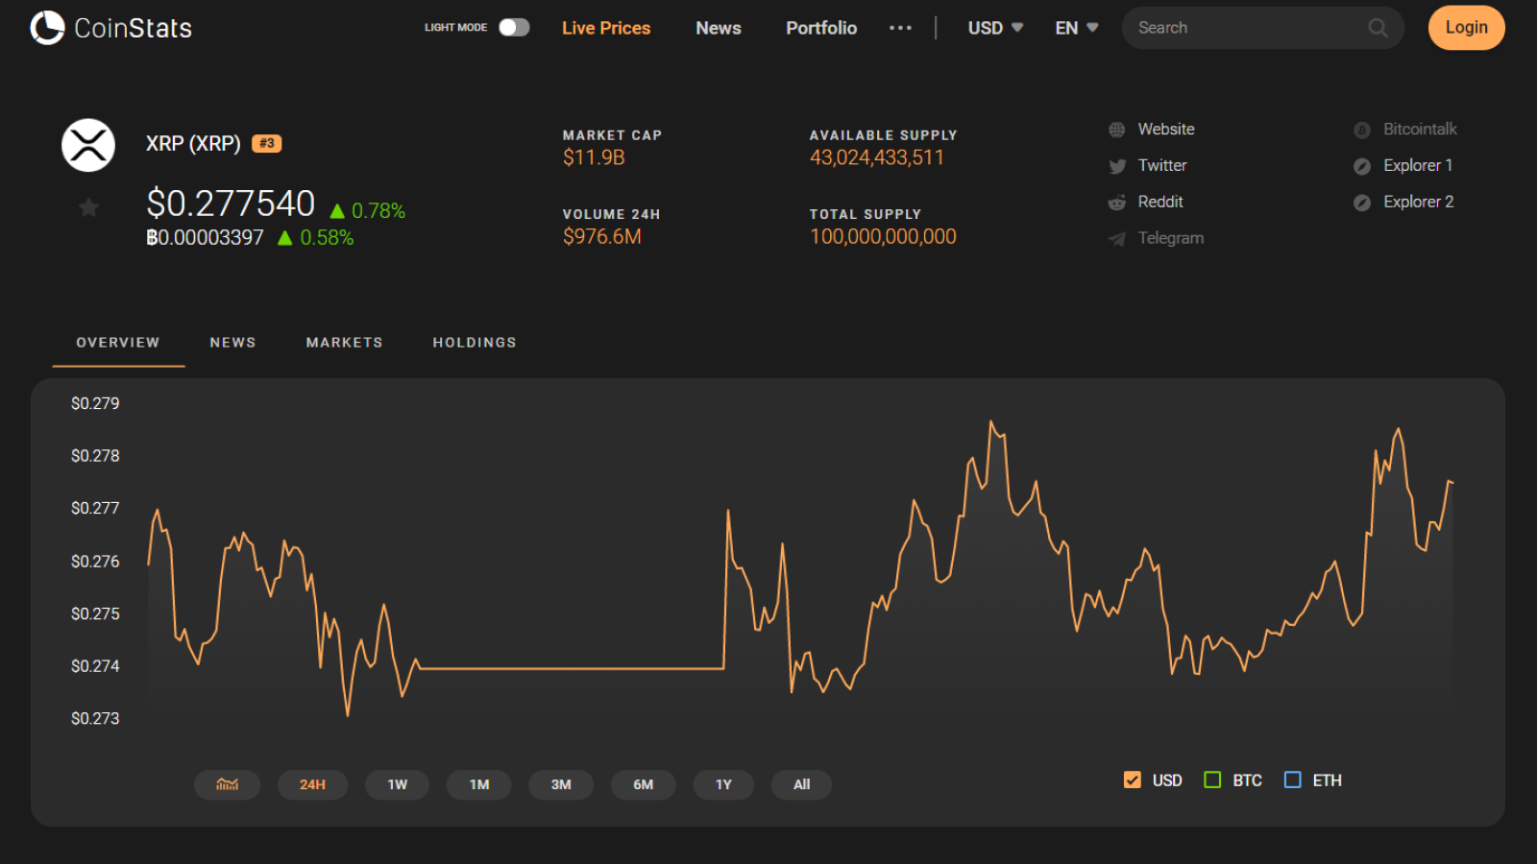Viewport: 1537px width, 864px height.
Task: Go to the News navigation item
Action: pos(719,28)
